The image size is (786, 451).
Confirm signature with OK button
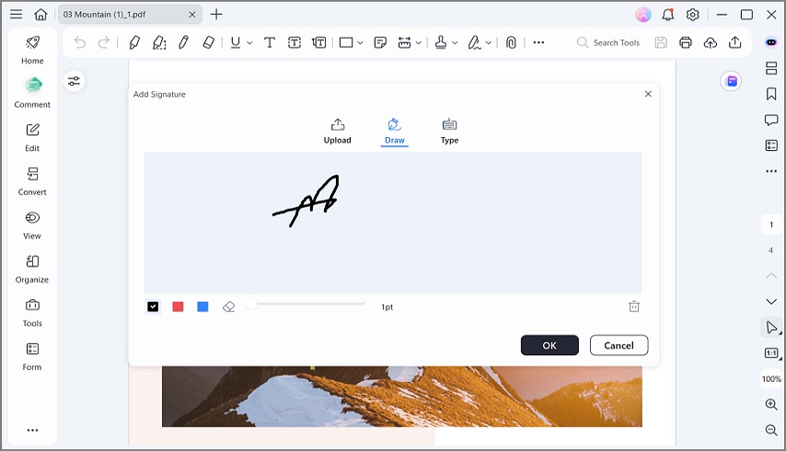[549, 345]
